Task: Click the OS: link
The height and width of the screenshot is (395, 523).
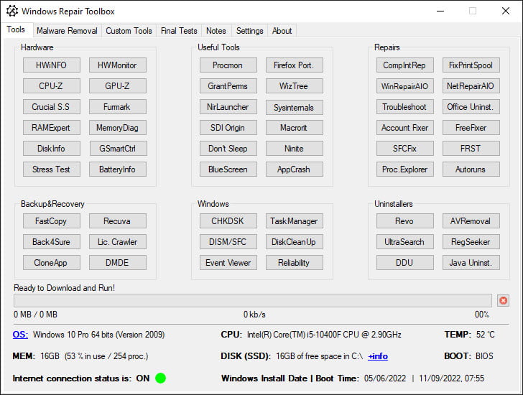Action: pos(20,335)
